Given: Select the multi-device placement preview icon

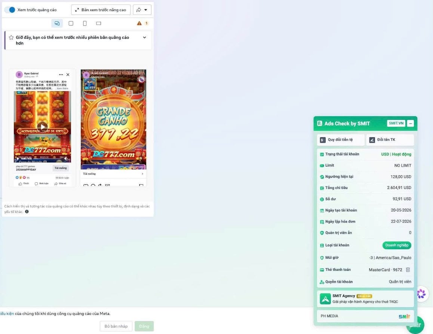Looking at the screenshot, I should coord(57,24).
